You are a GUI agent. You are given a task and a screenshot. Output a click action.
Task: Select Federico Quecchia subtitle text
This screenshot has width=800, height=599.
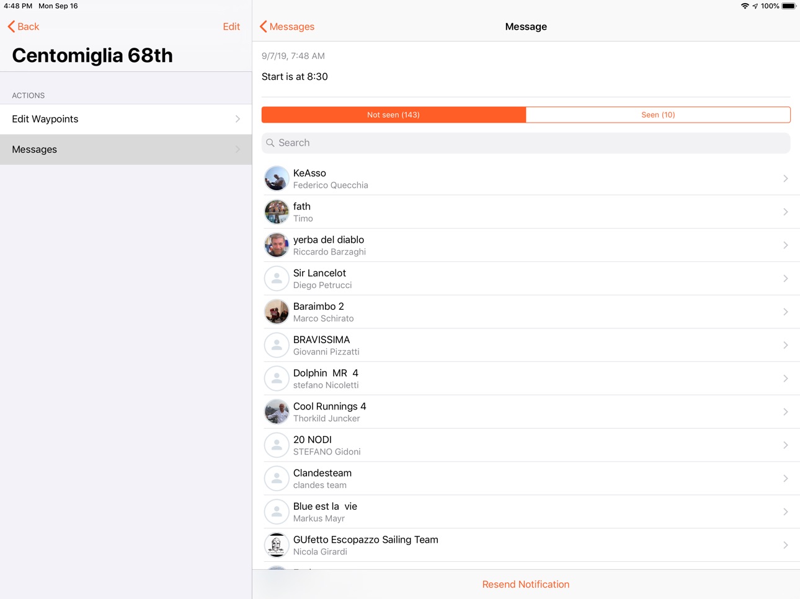331,185
